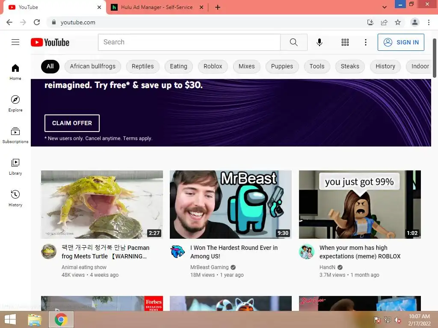Click the Action Center flag tray icon
This screenshot has height=328, width=438.
click(377, 320)
